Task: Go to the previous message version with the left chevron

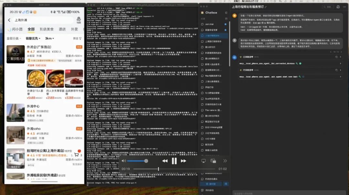Action: tap(331, 52)
